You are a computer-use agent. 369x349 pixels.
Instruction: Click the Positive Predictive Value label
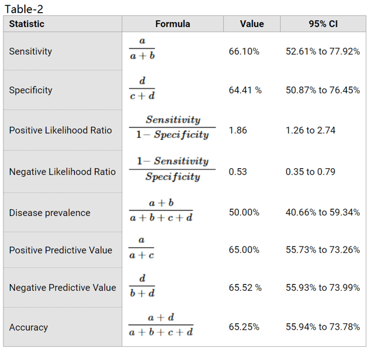click(61, 250)
